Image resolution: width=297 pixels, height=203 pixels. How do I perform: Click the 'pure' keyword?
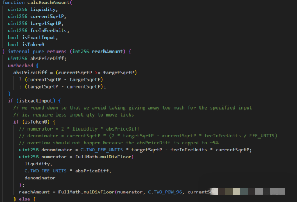coord(39,52)
